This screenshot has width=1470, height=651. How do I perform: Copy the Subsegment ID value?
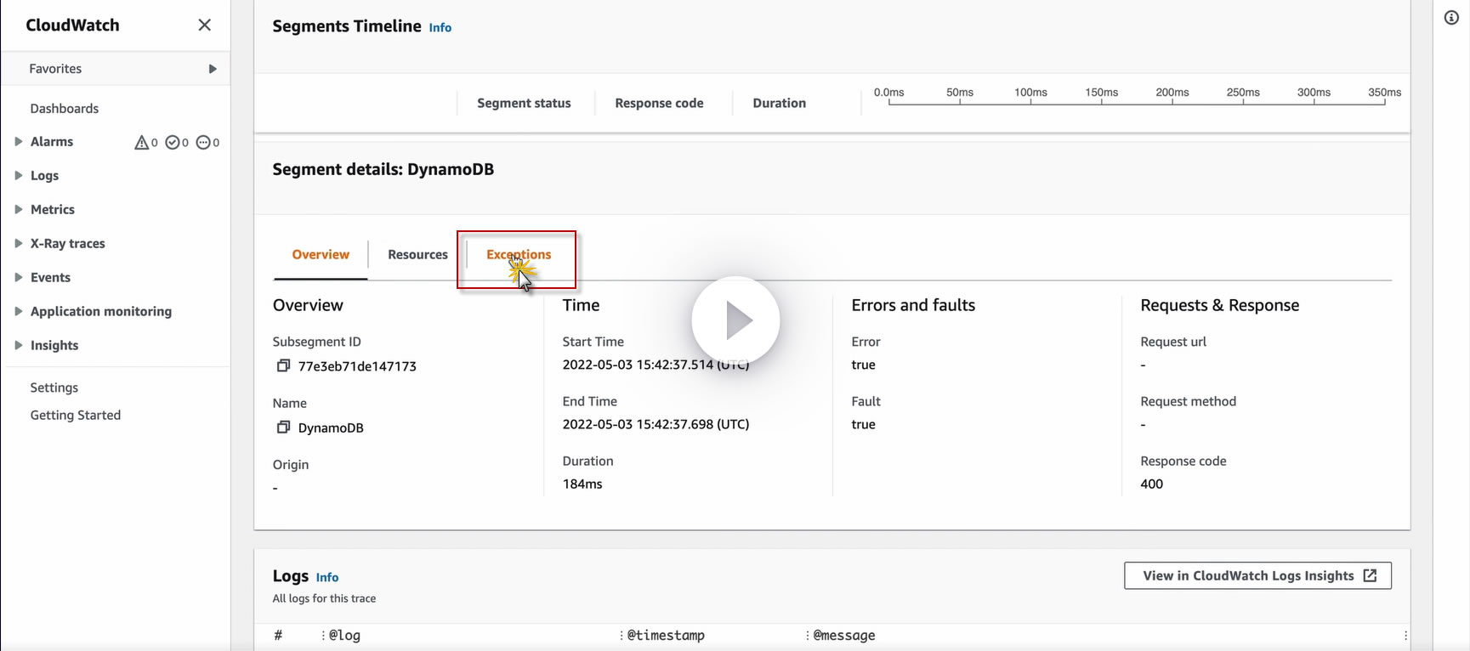[x=284, y=365]
